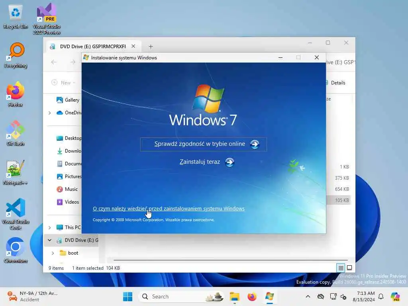Show hidden system tray icons
Viewport: 408px width, 306px height.
pos(308,296)
